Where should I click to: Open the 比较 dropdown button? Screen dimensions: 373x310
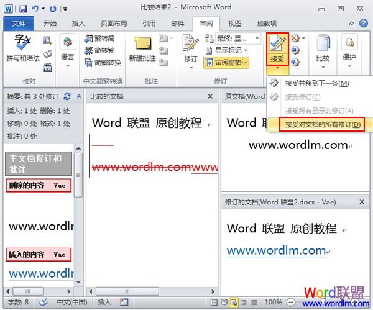coord(323,52)
